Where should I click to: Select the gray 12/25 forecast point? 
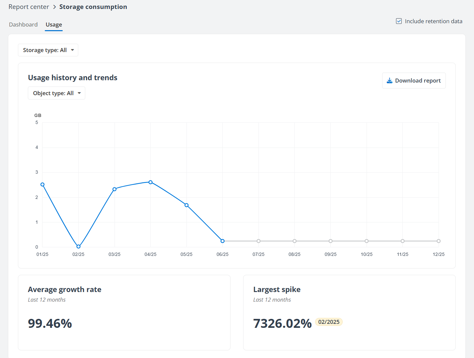tap(439, 241)
